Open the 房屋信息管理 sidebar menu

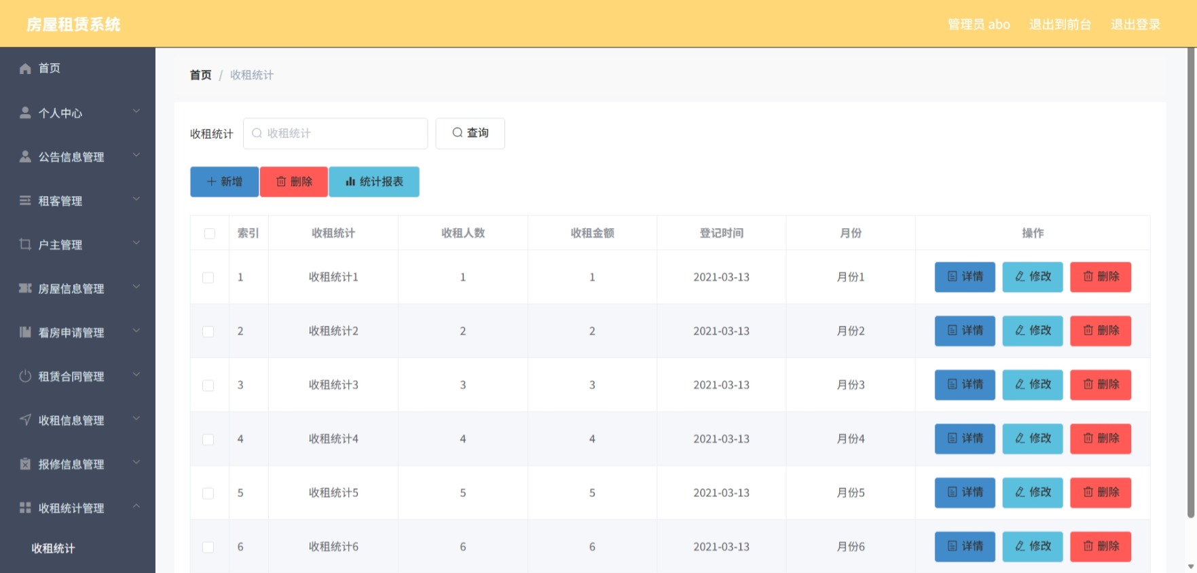[x=77, y=289]
